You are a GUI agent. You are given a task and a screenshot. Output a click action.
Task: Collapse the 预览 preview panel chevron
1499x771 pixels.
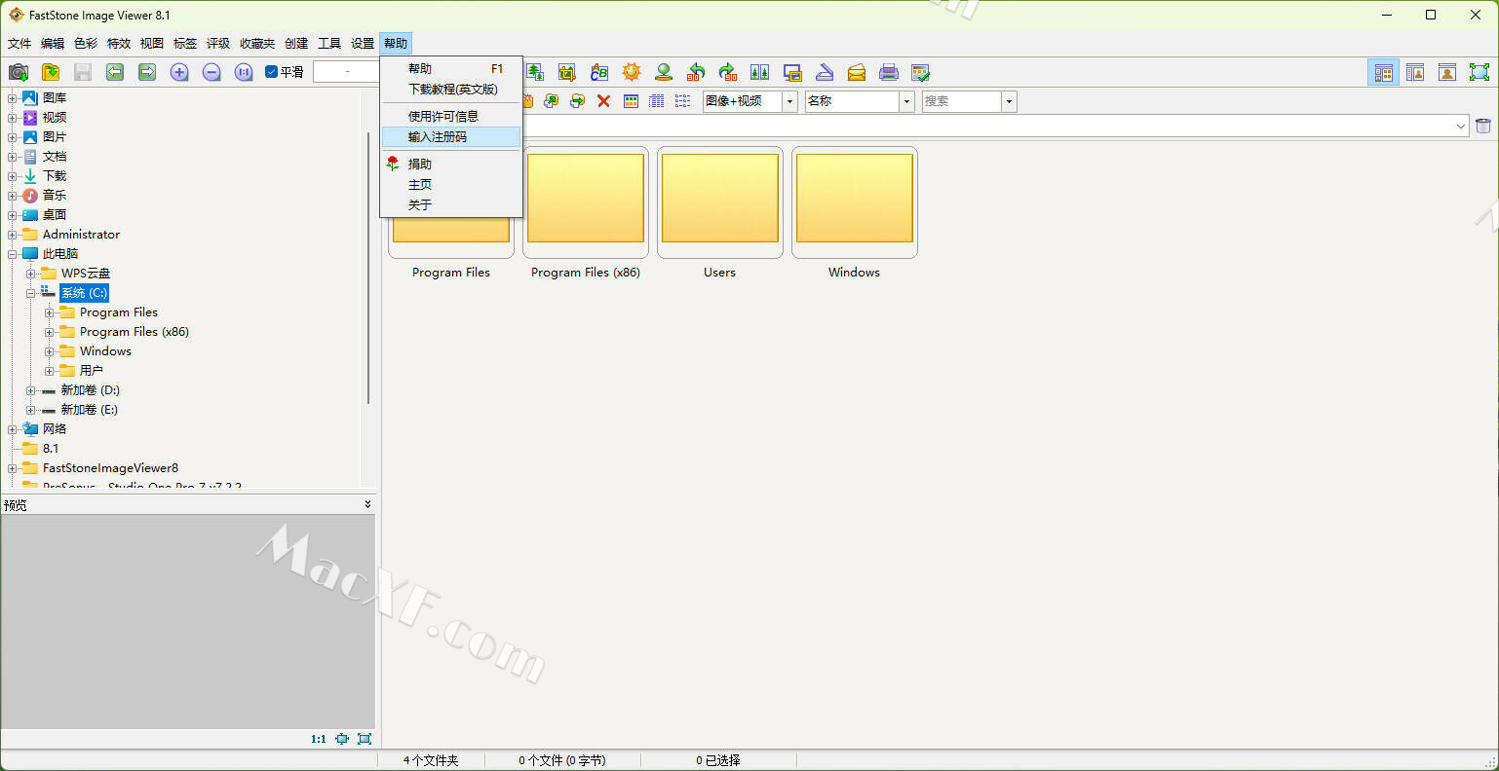(367, 504)
